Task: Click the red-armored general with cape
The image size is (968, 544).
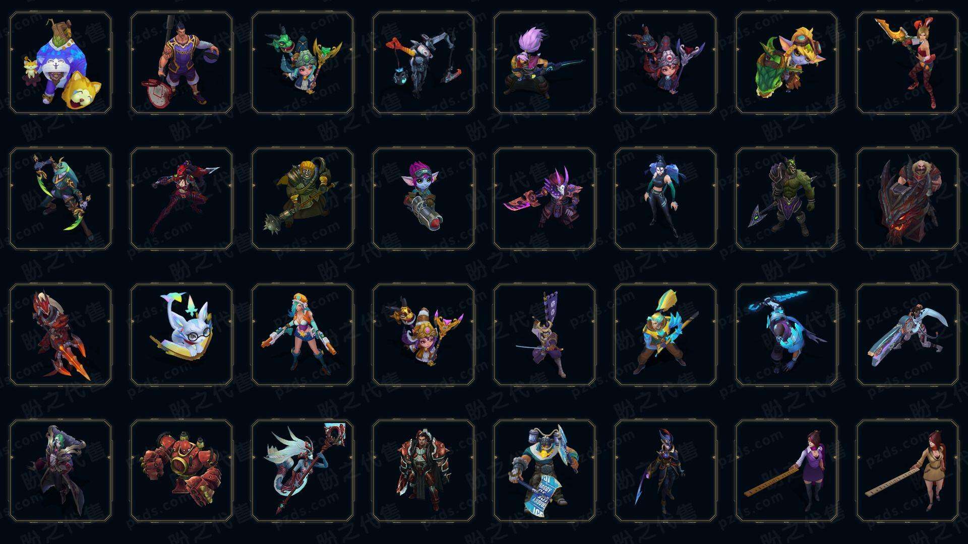Action: pyautogui.click(x=423, y=470)
